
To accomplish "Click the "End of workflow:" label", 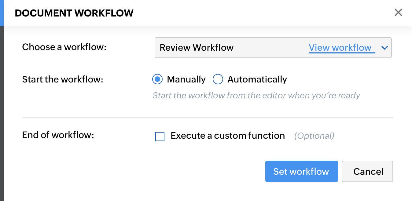I will click(58, 135).
